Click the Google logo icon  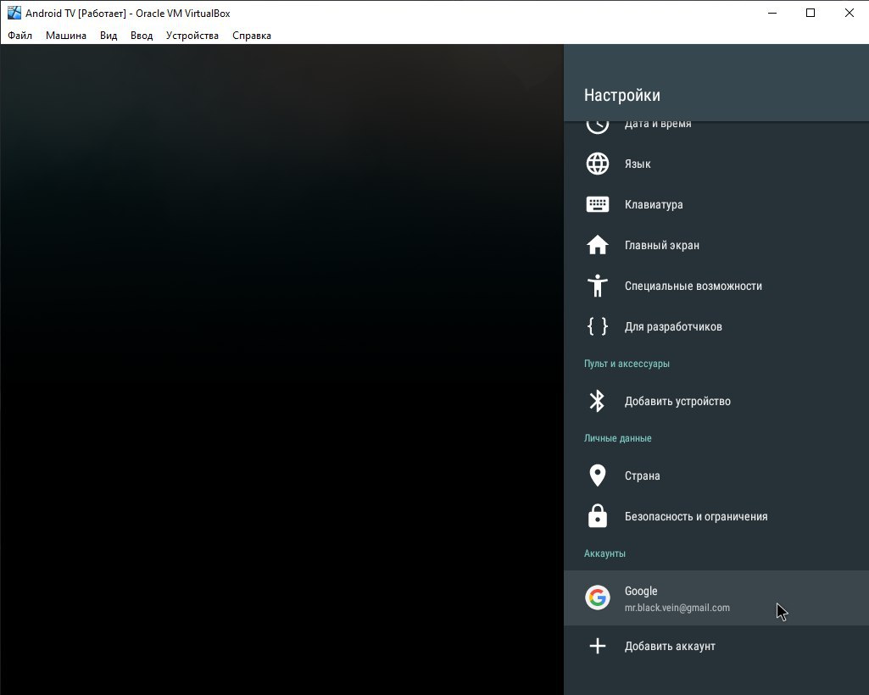[598, 598]
